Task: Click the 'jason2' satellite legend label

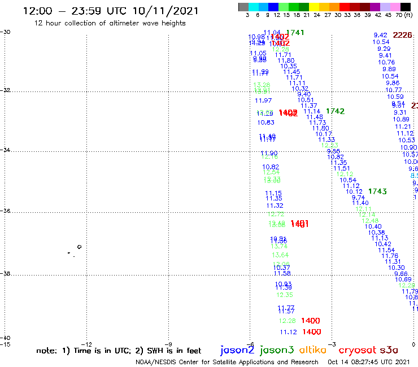Action: [237, 350]
